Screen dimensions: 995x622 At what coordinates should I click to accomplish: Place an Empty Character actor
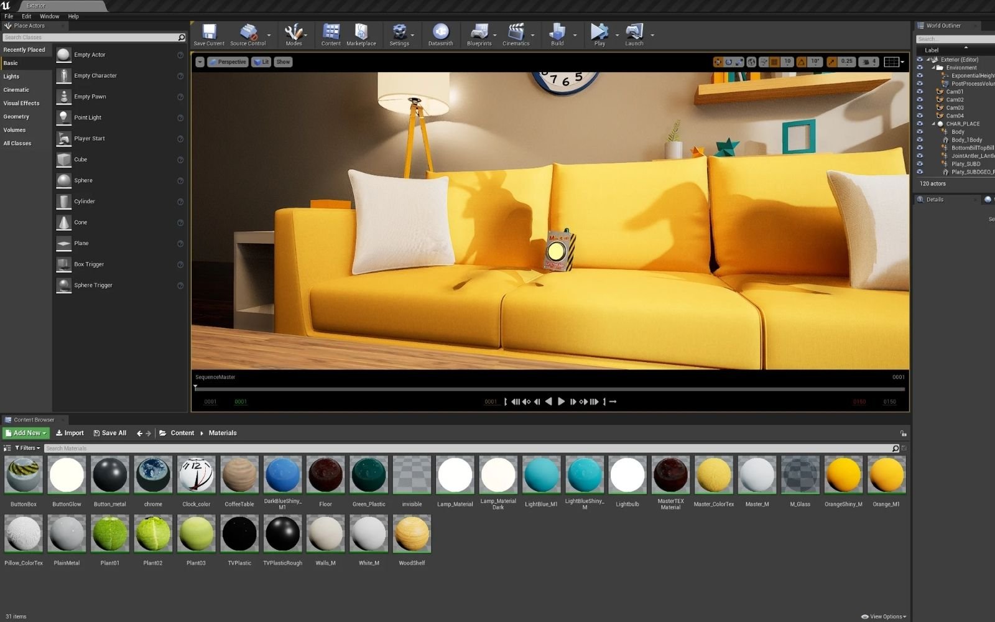coord(95,75)
